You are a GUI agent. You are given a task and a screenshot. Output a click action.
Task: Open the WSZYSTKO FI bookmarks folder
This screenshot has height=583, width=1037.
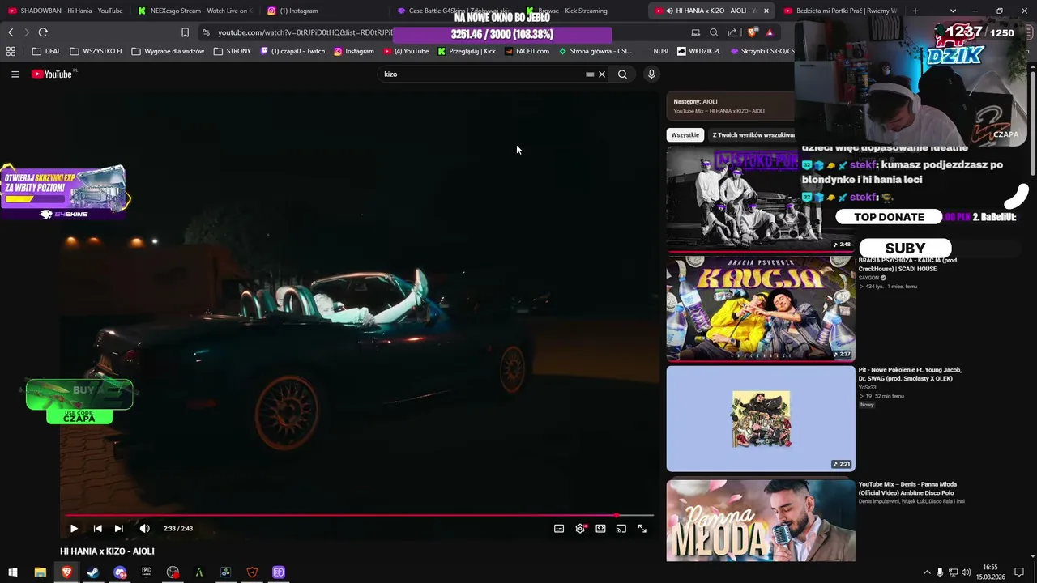point(96,51)
